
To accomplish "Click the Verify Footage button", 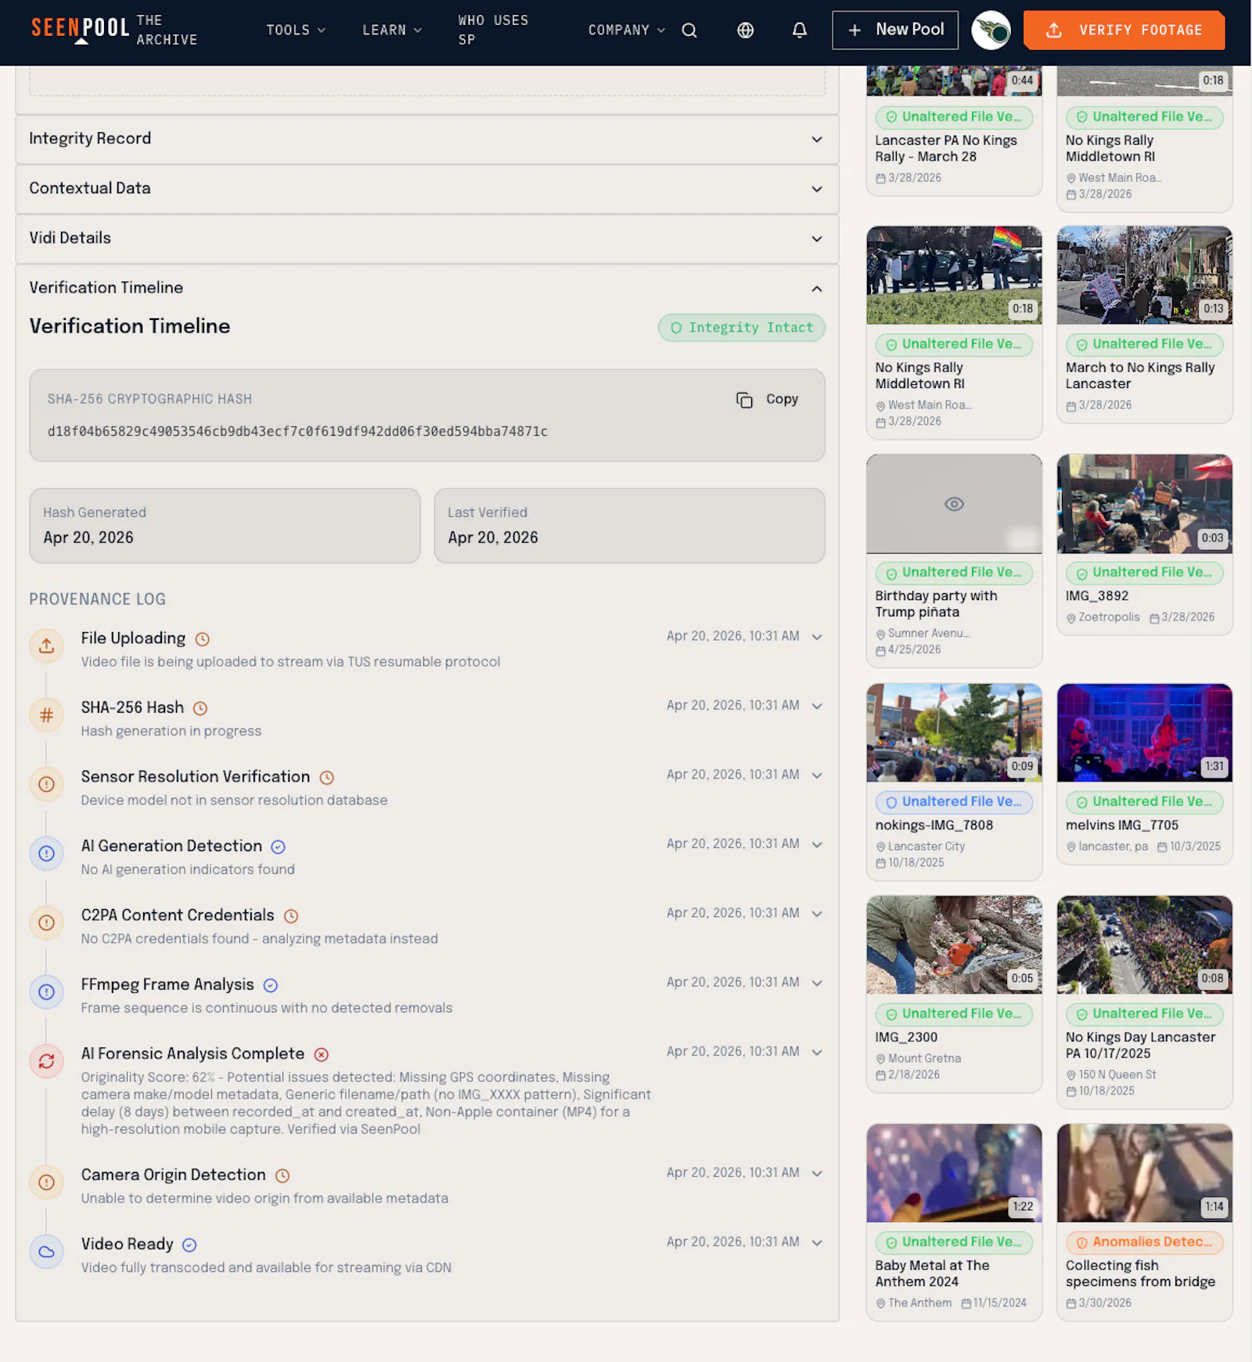I will [x=1124, y=31].
